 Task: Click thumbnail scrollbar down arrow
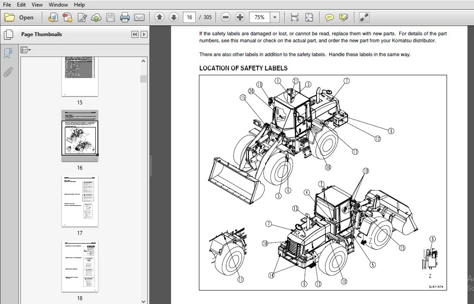click(x=144, y=301)
